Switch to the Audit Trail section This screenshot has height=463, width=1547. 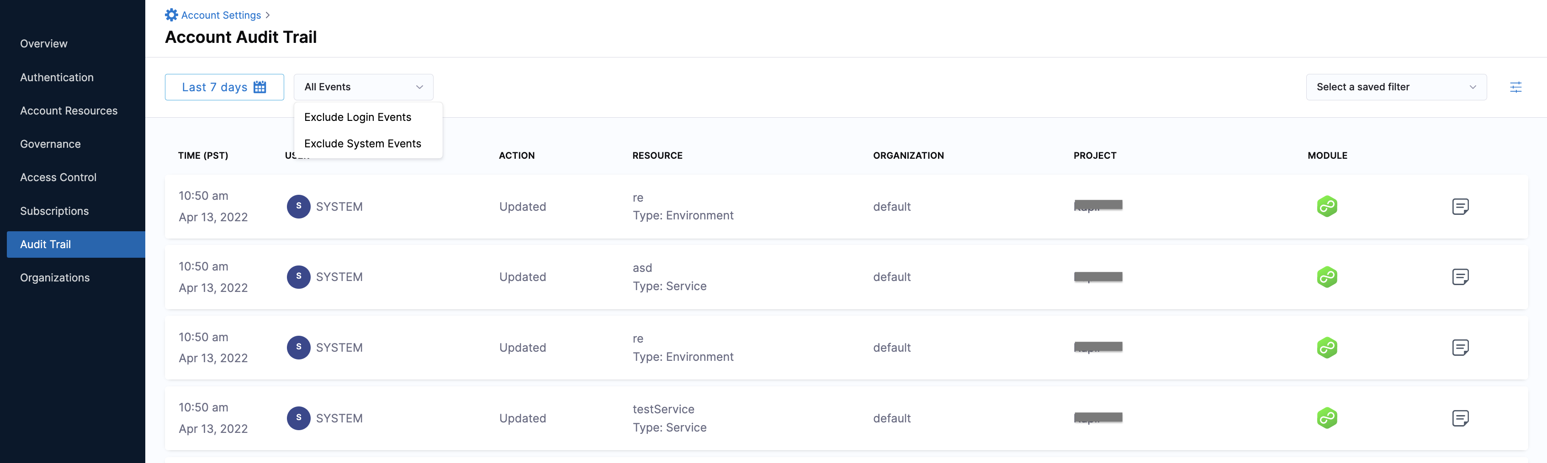45,244
